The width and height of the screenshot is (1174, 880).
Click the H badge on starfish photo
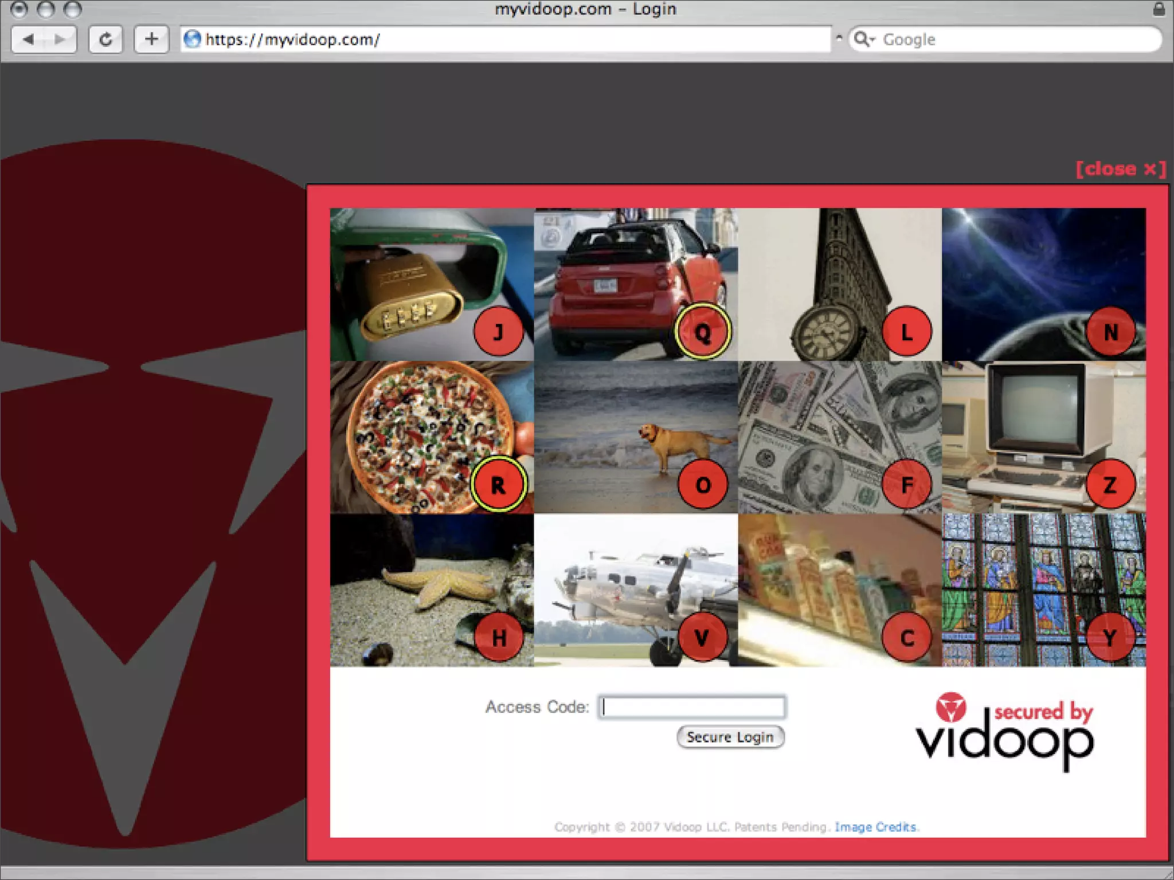point(498,637)
